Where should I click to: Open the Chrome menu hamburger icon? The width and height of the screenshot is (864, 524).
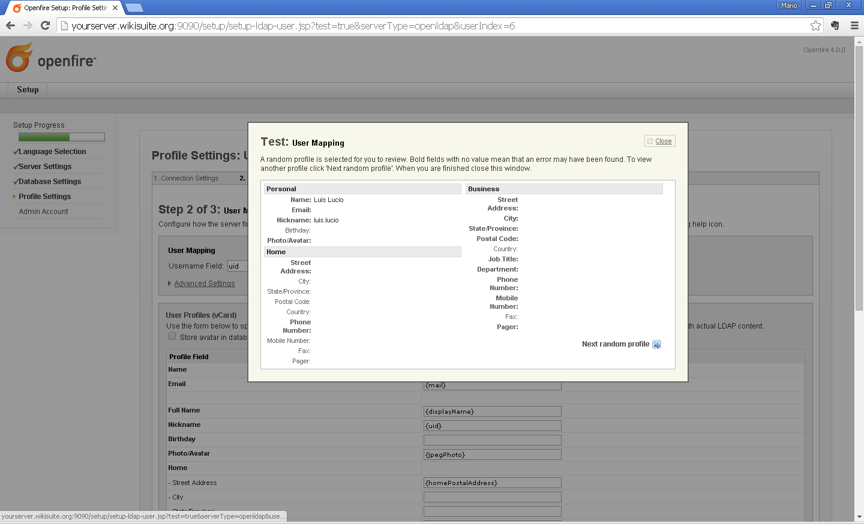[x=854, y=25]
